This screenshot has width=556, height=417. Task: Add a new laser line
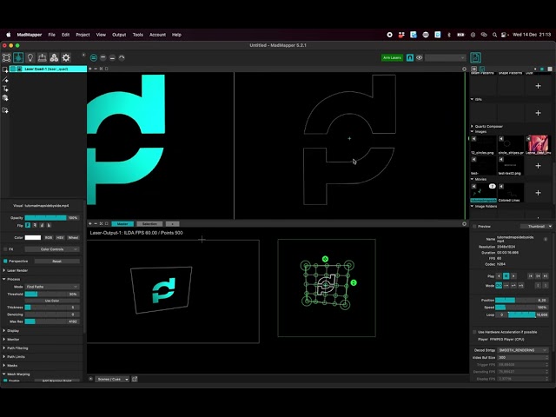(x=5, y=79)
